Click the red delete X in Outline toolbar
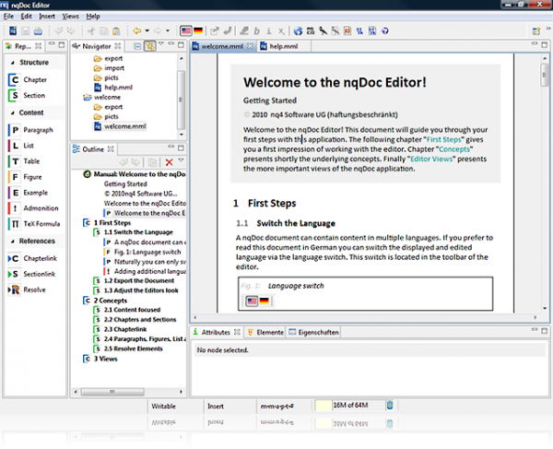Screen dimensions: 553x449 click(x=169, y=161)
